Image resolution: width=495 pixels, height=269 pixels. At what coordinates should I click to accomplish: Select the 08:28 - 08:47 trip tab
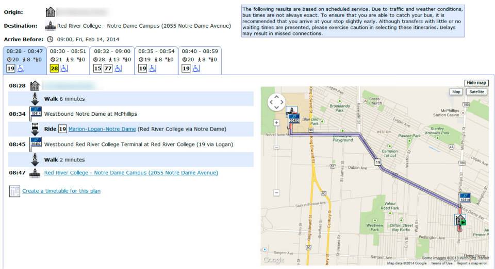pyautogui.click(x=25, y=60)
